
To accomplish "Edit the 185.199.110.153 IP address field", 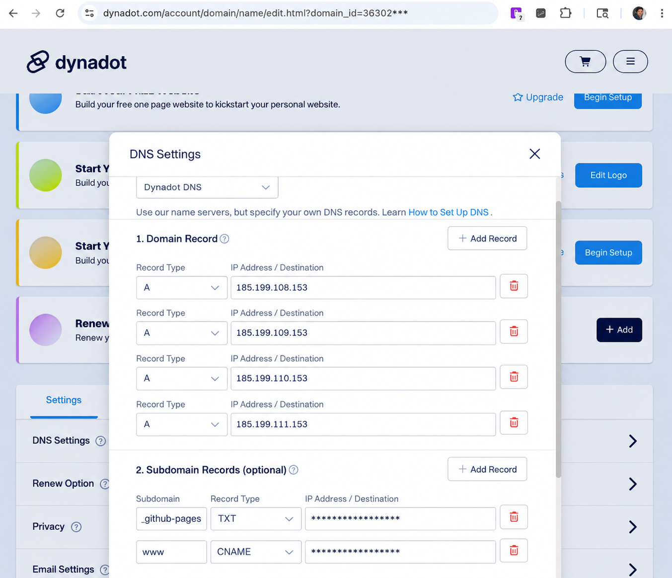I will (363, 379).
